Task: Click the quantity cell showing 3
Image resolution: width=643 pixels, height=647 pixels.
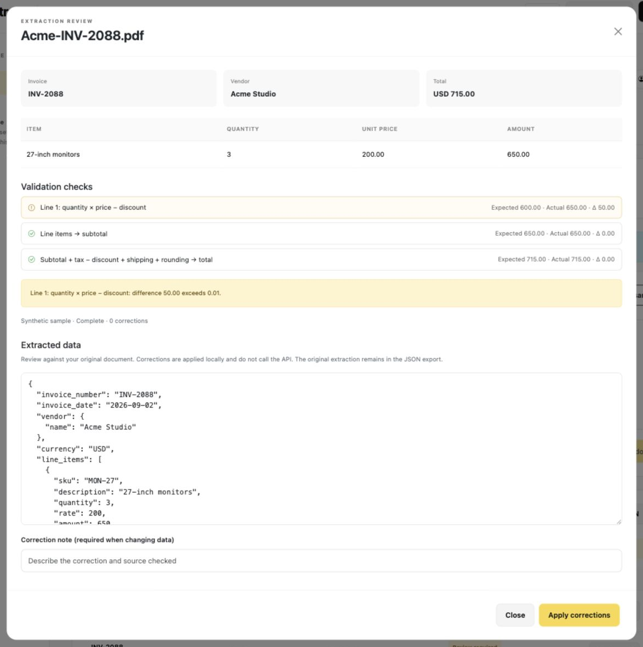Action: pos(229,154)
